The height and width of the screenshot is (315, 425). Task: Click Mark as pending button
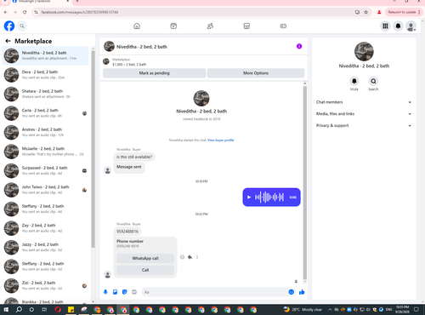point(154,73)
